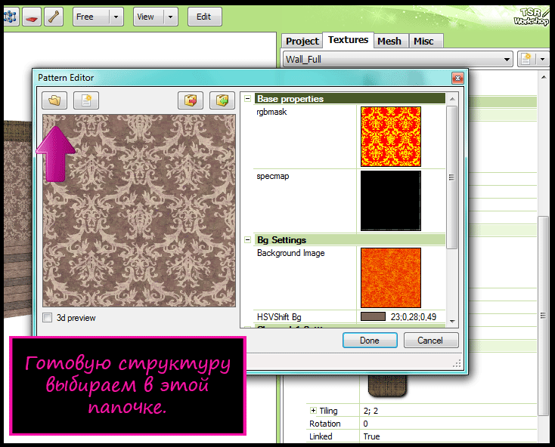Click the HSVShift Bg property label
The height and width of the screenshot is (447, 555).
click(x=279, y=317)
